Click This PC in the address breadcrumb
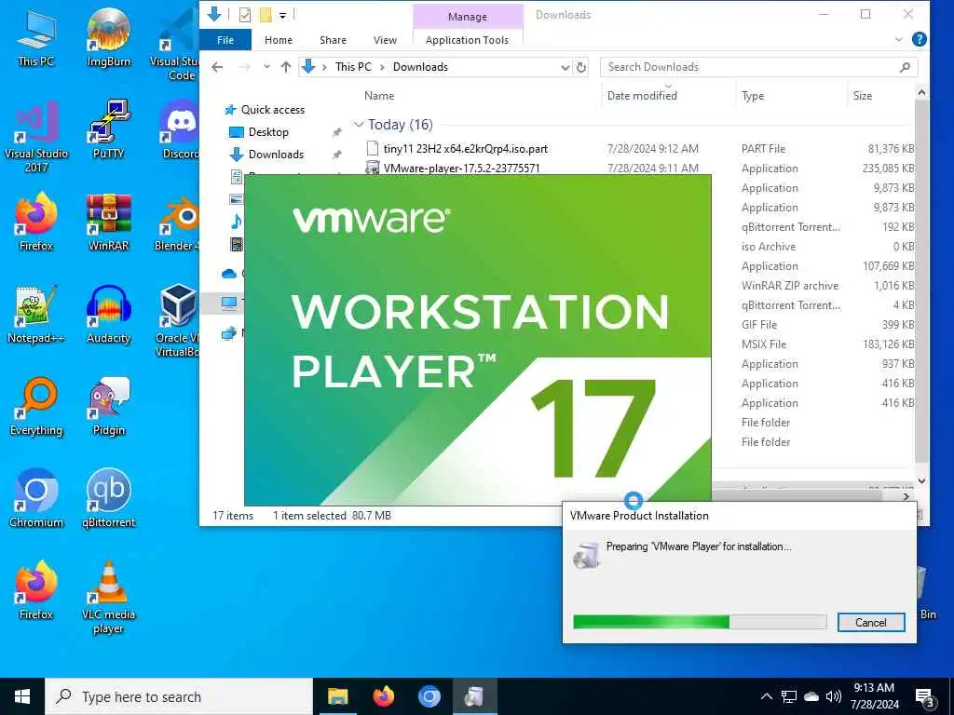Screen dimensions: 954x715 click(x=353, y=67)
